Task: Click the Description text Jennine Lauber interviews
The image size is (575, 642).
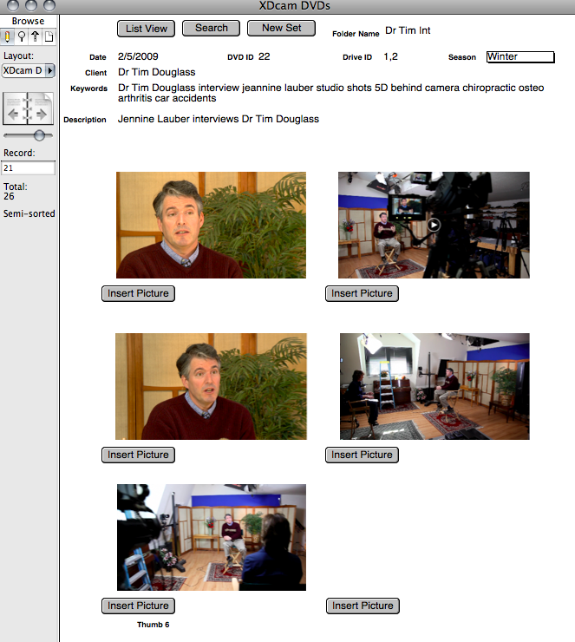Action: (x=219, y=119)
